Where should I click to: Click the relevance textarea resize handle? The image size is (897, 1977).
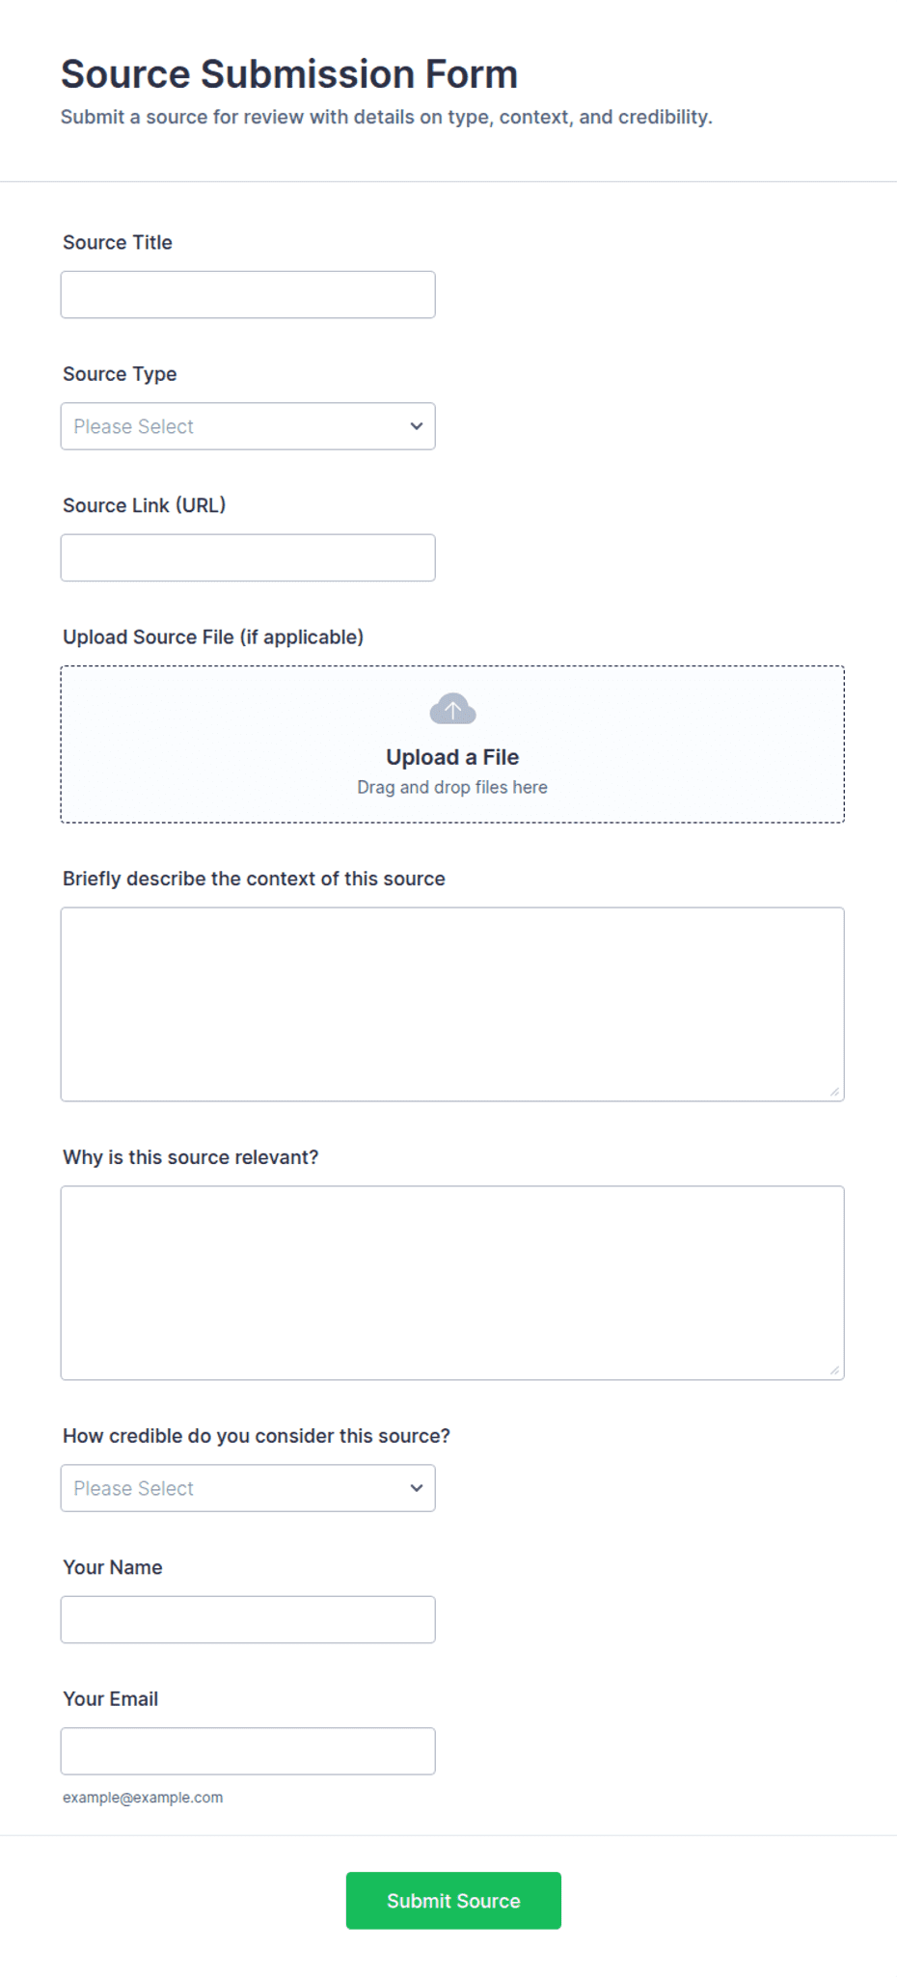coord(834,1370)
